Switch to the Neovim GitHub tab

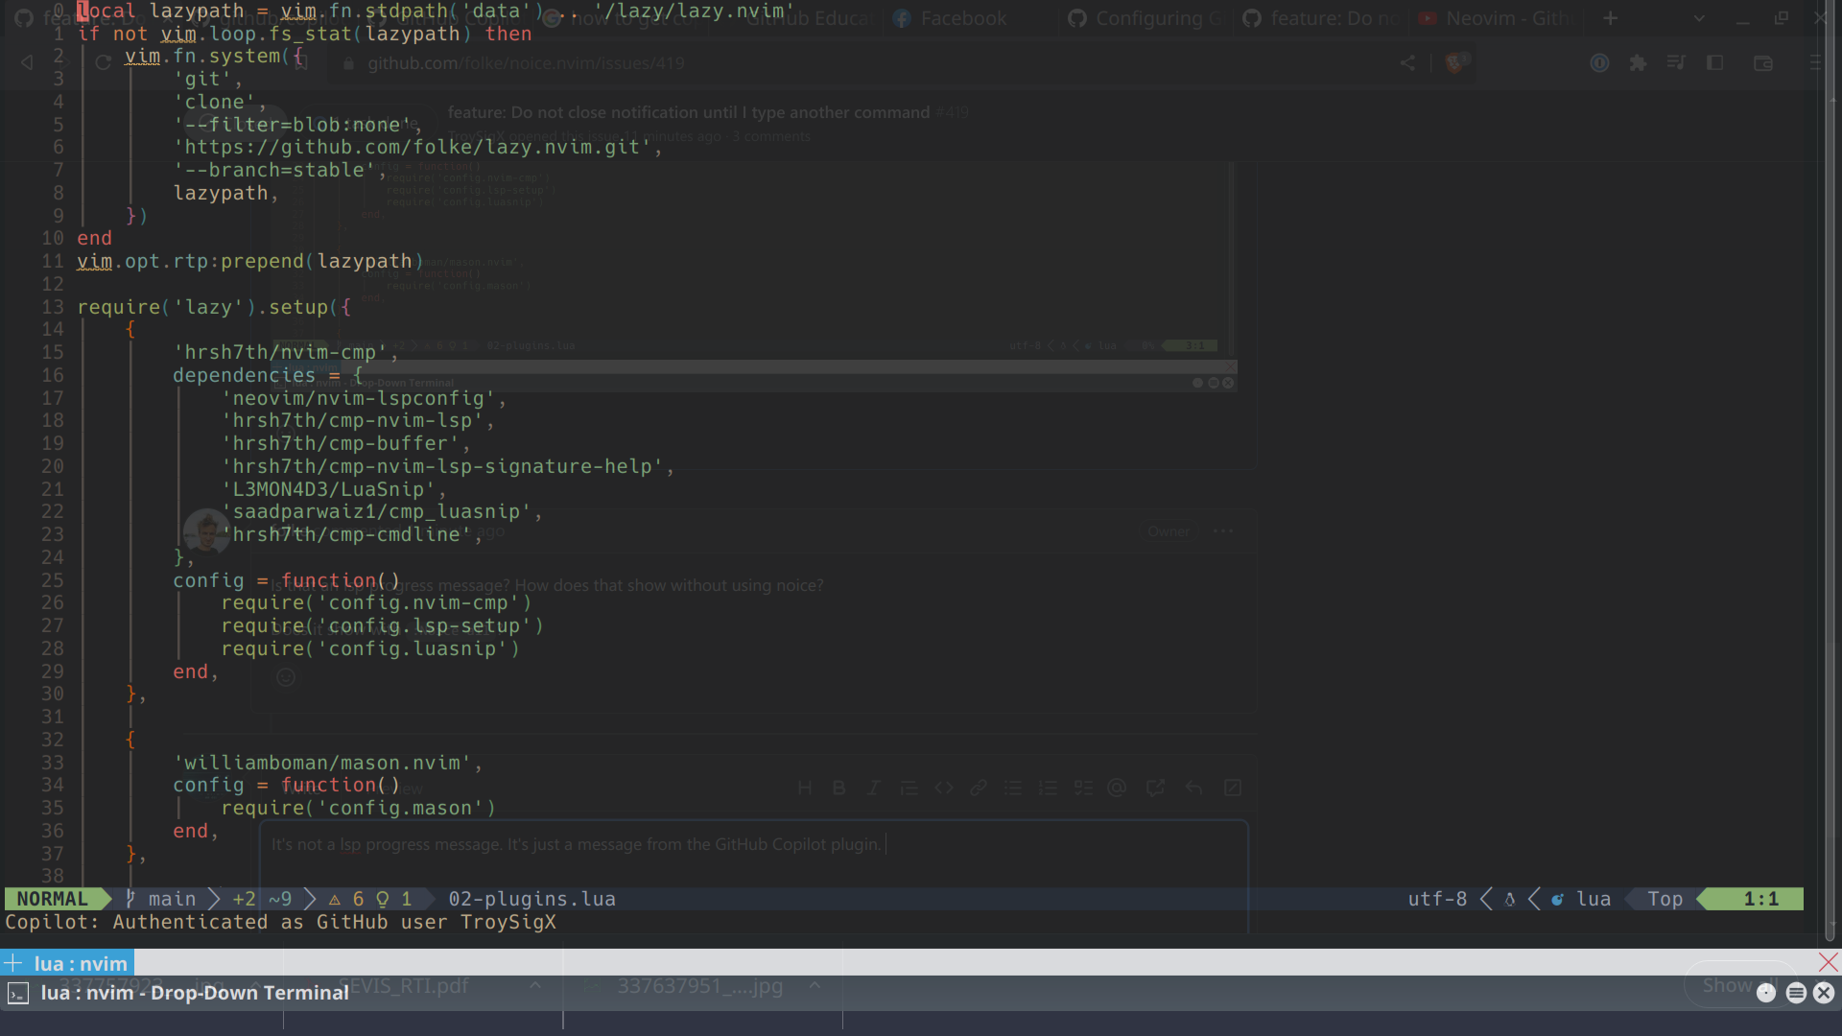coord(1494,17)
